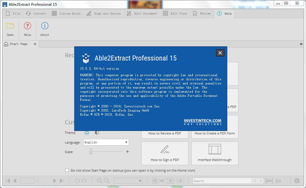Rotate page counterclockwise icon
This screenshot has height=188, width=306.
[84, 181]
